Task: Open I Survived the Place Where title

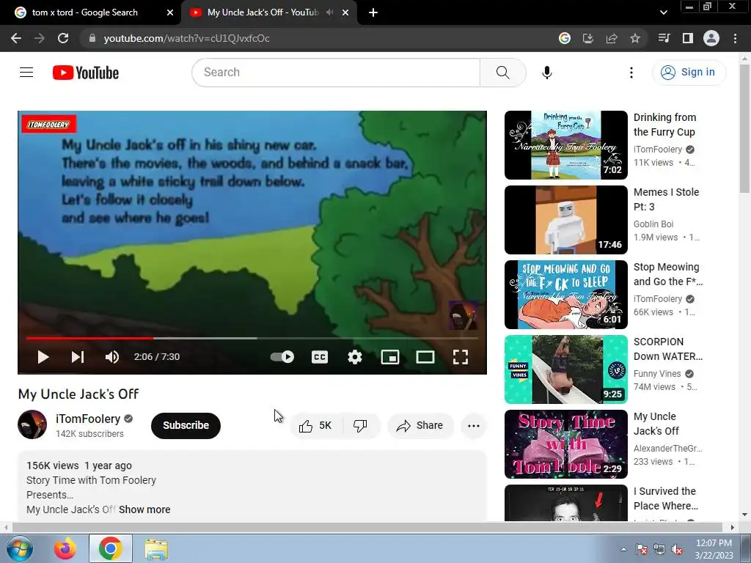Action: [666, 498]
